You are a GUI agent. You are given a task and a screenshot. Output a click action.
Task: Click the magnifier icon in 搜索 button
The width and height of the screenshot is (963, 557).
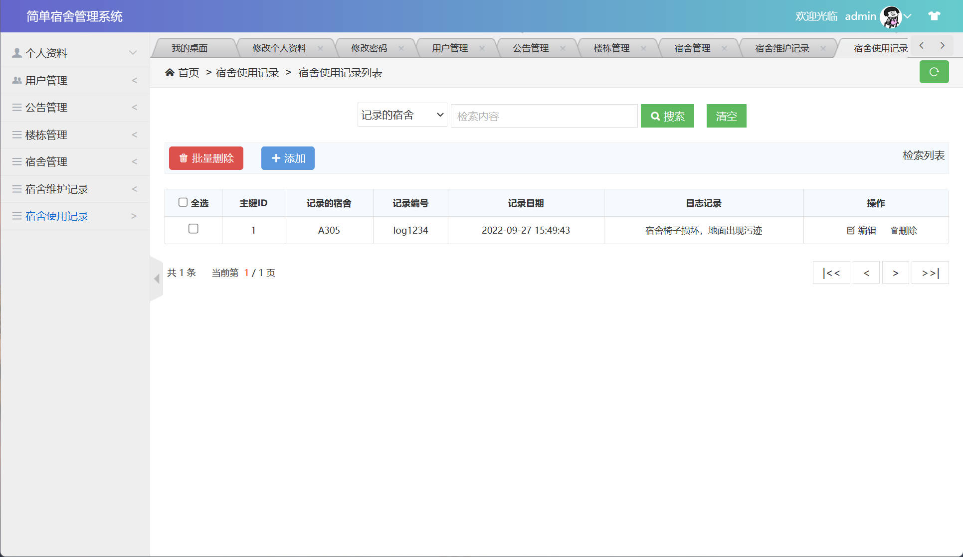(x=655, y=116)
